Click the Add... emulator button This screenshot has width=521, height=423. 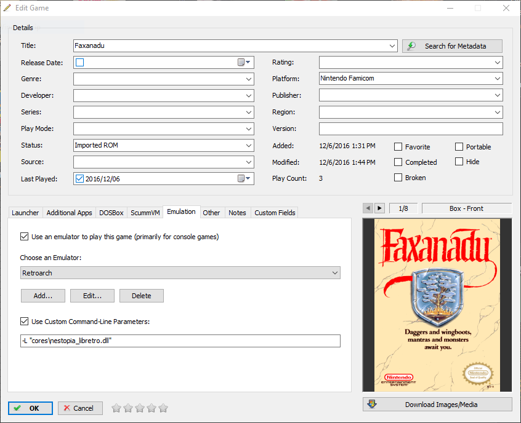tap(43, 296)
